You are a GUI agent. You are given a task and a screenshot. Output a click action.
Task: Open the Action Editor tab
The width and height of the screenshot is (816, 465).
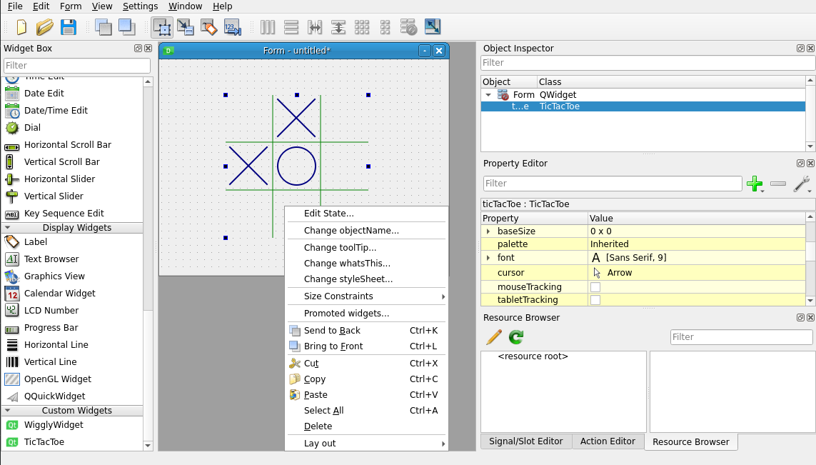click(608, 441)
